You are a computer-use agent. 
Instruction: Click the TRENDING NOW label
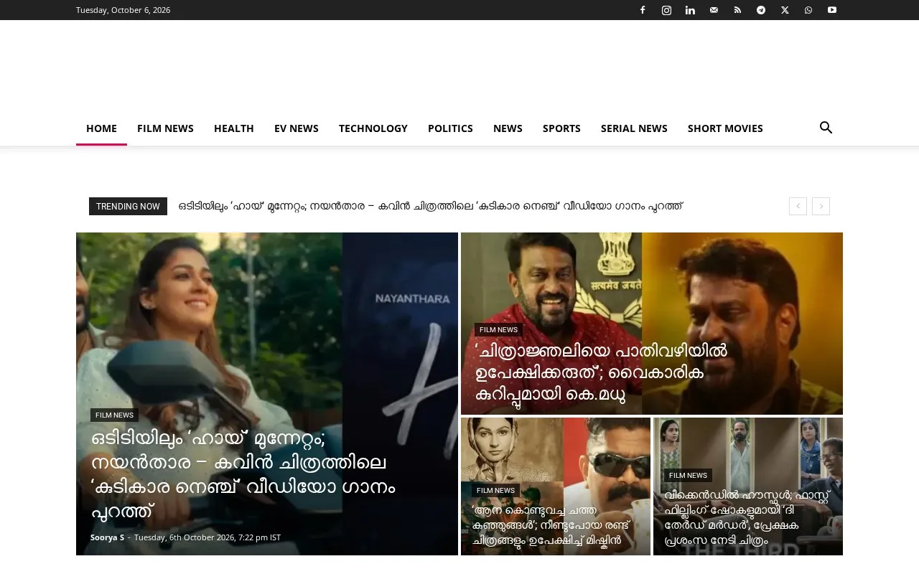pos(128,207)
